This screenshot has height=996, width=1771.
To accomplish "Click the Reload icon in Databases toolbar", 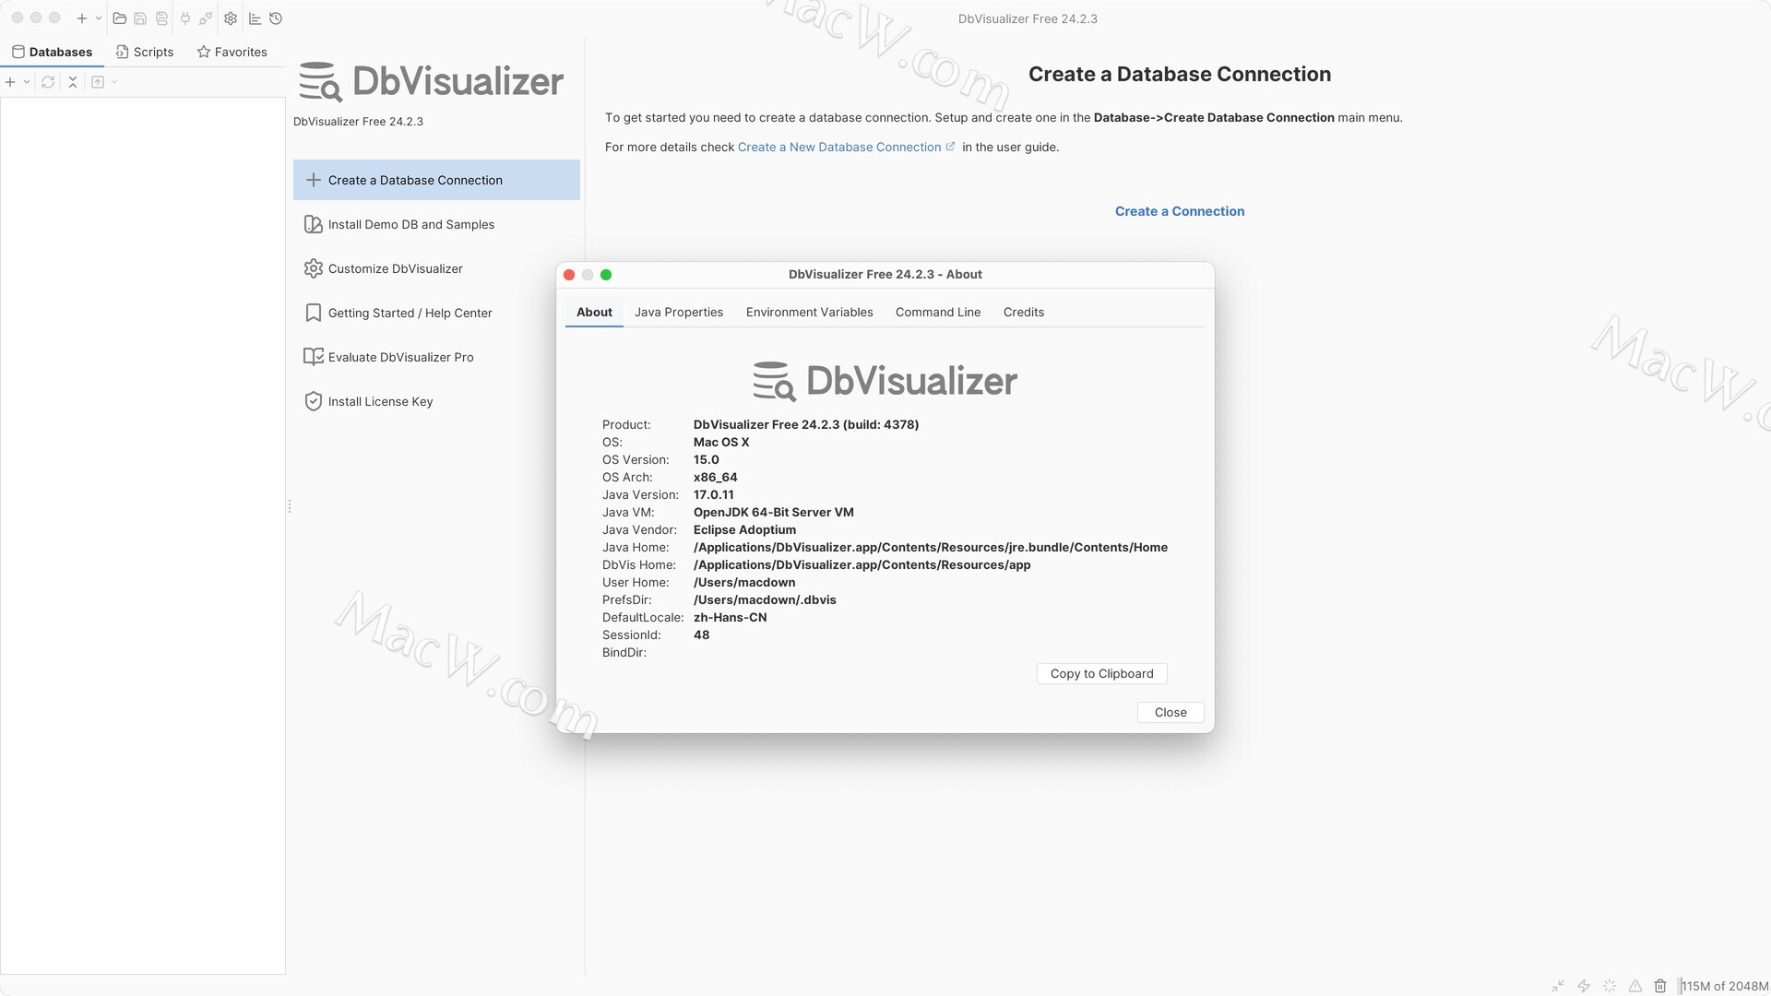I will (x=48, y=82).
